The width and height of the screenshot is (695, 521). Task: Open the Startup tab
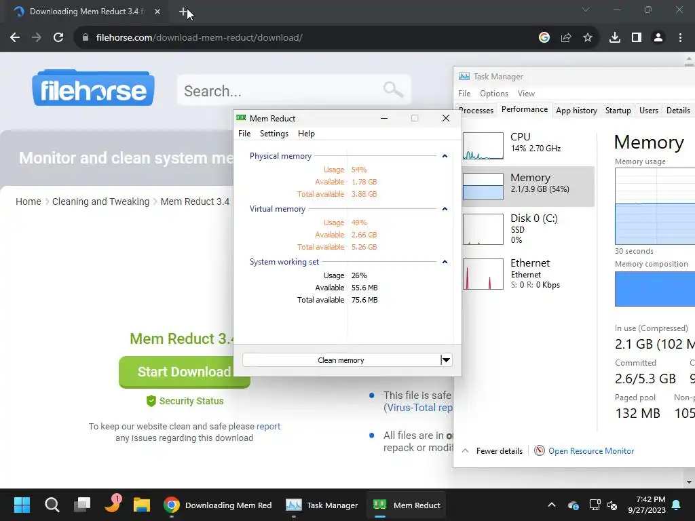618,111
